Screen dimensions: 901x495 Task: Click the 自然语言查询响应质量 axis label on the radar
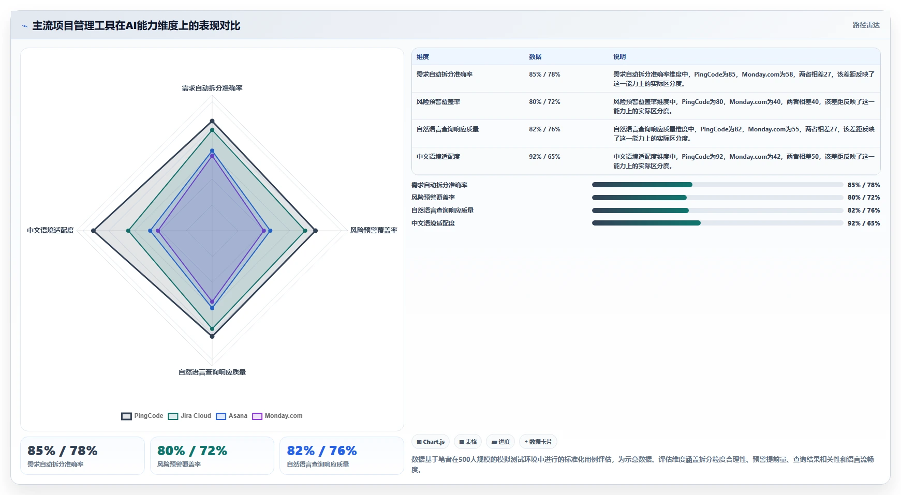212,372
